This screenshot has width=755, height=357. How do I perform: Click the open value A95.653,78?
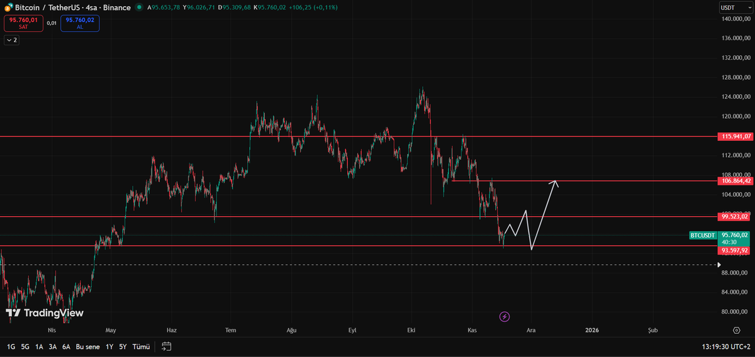tap(164, 8)
